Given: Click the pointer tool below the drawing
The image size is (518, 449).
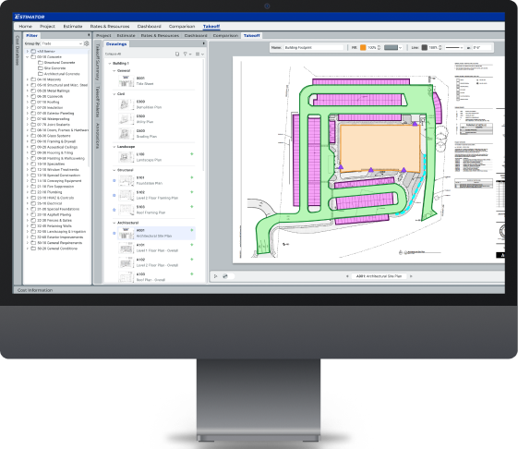Looking at the screenshot, I should coord(215,276).
